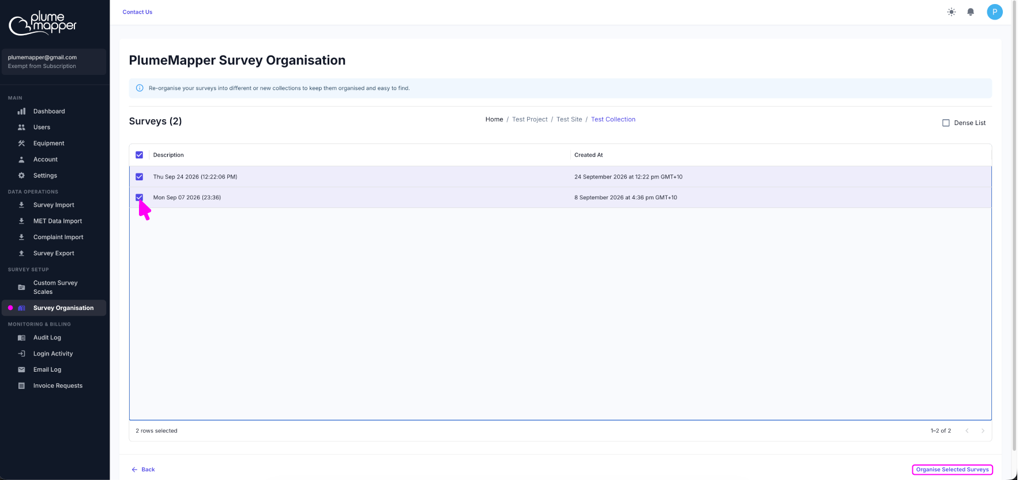Click "24 September 2026 at 12:22 pm GMT+10" cell
Viewport: 1019px width, 480px height.
pyautogui.click(x=629, y=177)
